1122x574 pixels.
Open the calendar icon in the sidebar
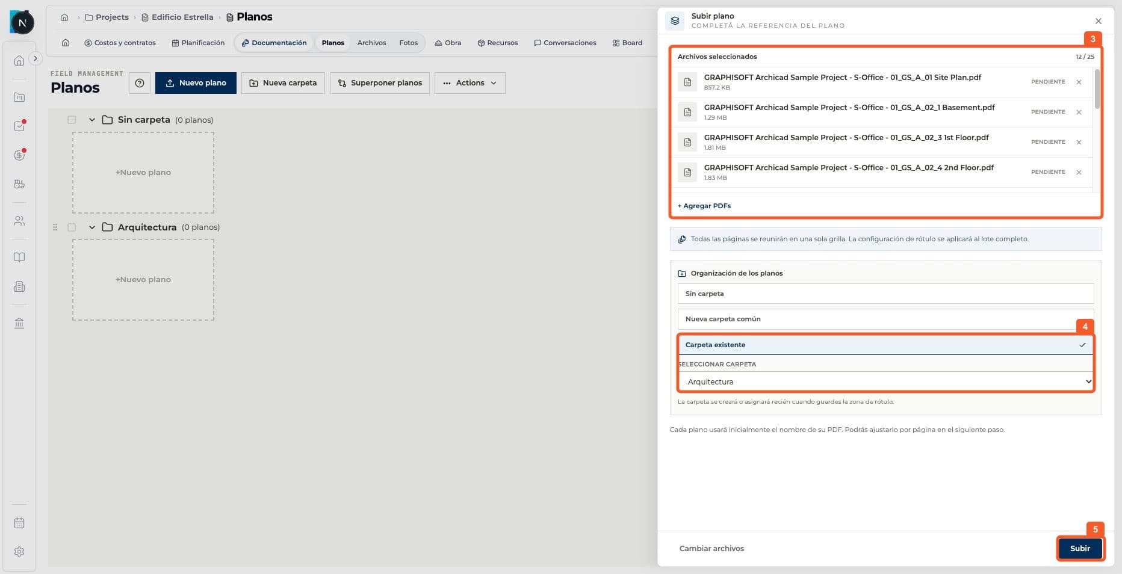[19, 523]
